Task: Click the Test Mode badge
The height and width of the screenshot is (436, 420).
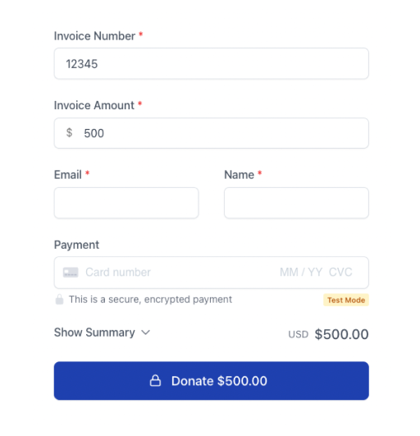Action: 346,300
